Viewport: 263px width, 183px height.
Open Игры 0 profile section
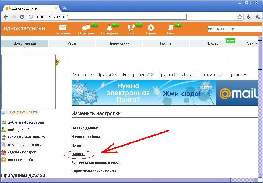click(188, 75)
